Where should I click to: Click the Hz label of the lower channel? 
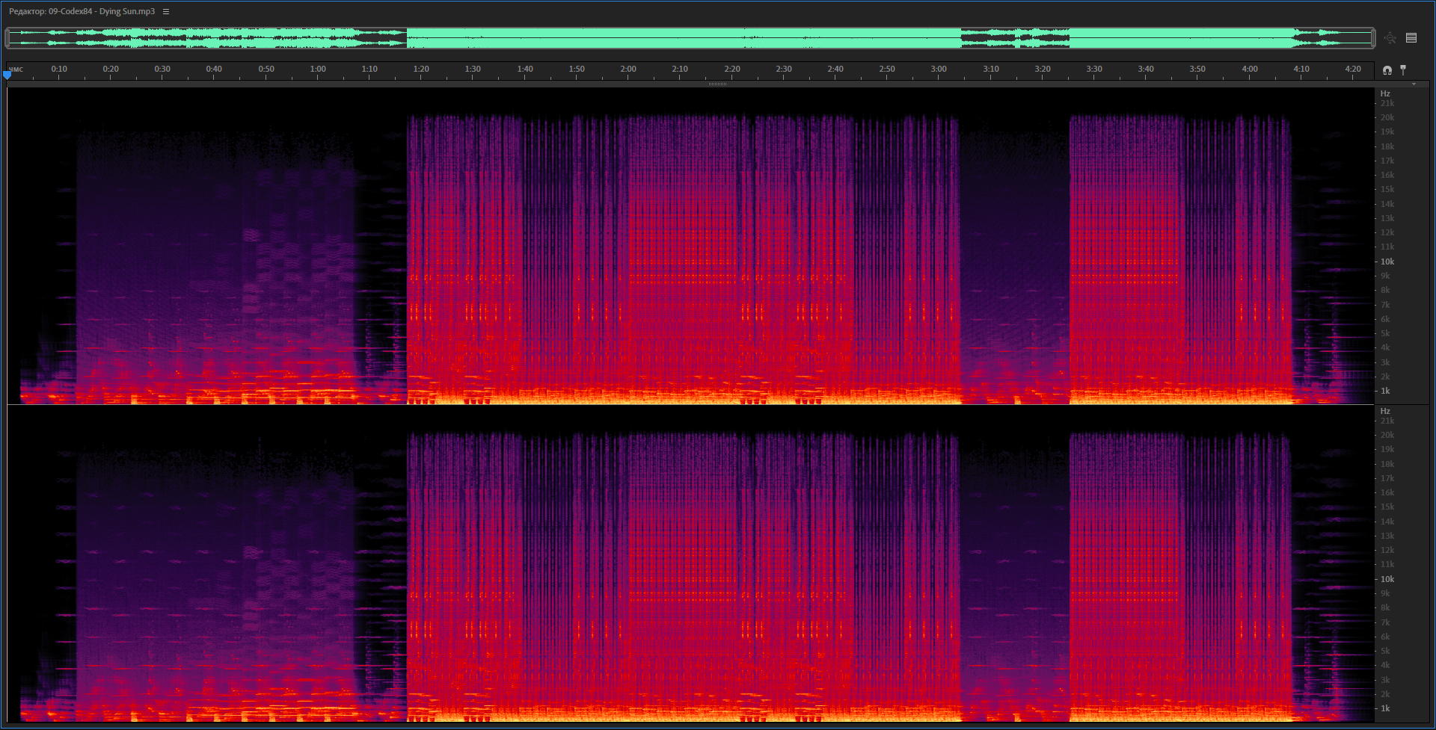pyautogui.click(x=1385, y=411)
